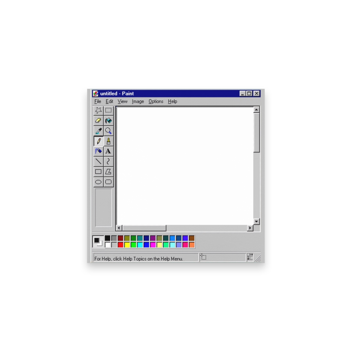The height and width of the screenshot is (352, 352).
Task: Select the Line tool
Action: click(98, 161)
